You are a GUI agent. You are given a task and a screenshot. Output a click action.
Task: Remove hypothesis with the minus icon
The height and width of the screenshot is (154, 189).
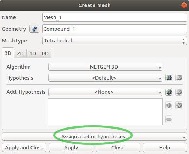(x=169, y=119)
